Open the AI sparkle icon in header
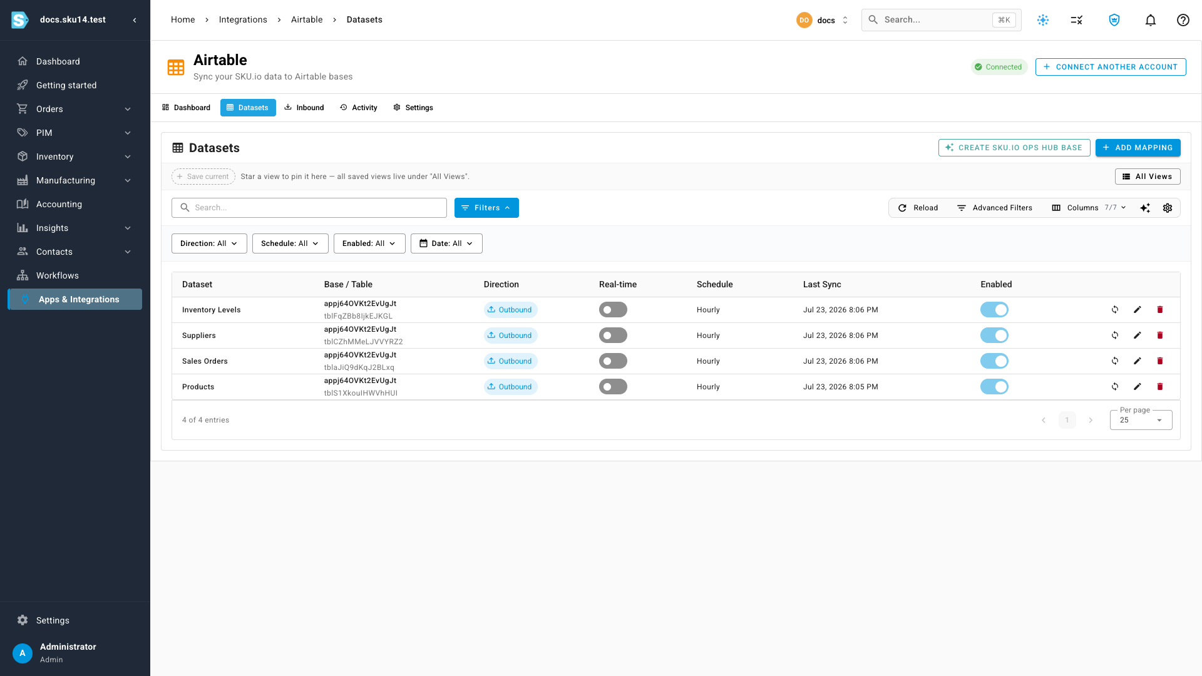 [1043, 20]
